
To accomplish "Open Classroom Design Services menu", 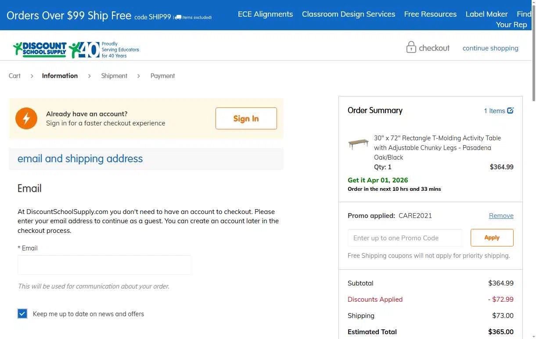I will click(x=349, y=14).
